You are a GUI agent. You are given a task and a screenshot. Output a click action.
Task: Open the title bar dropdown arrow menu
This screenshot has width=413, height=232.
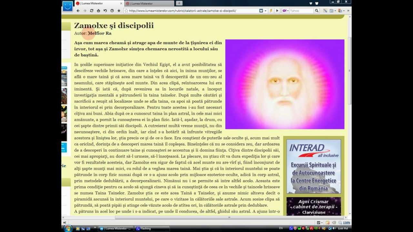point(311,3)
